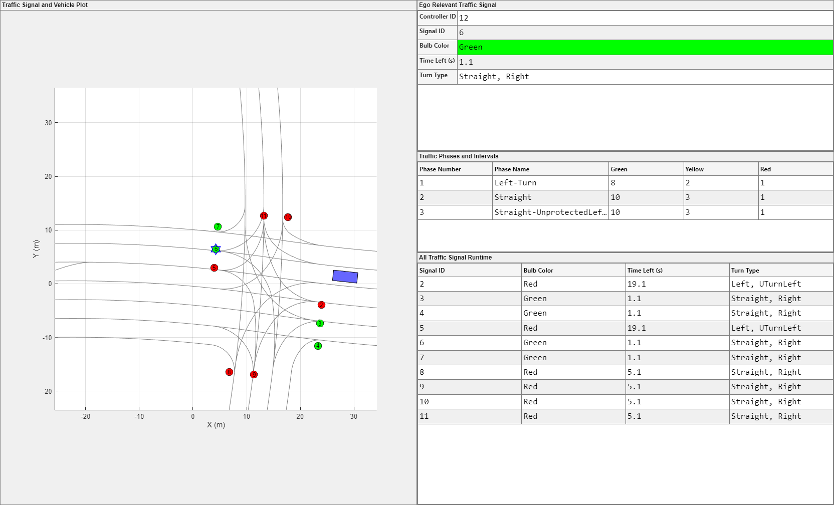
Task: Click the Phase Name column header
Action: click(x=550, y=169)
